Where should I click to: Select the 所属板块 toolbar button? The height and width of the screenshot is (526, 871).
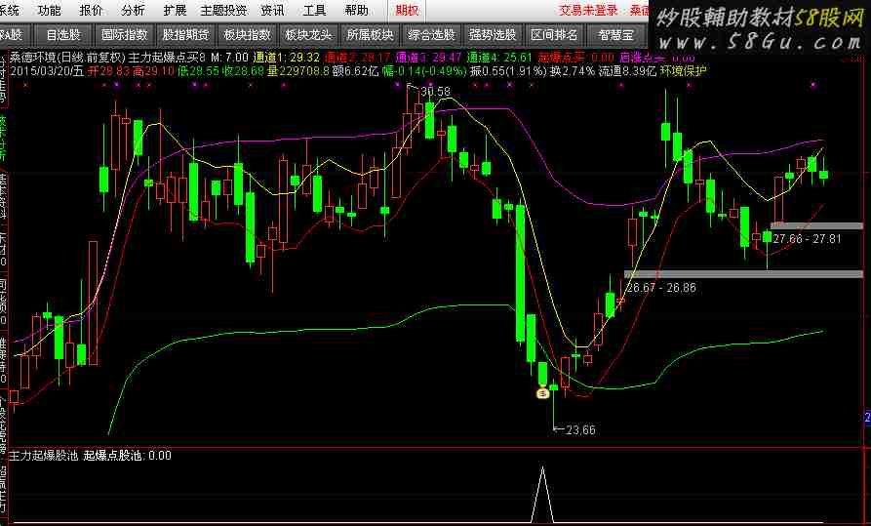(x=370, y=34)
